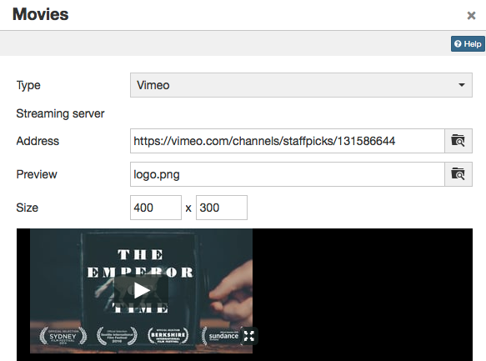Click the Address URL input field
The height and width of the screenshot is (361, 486).
coord(288,141)
